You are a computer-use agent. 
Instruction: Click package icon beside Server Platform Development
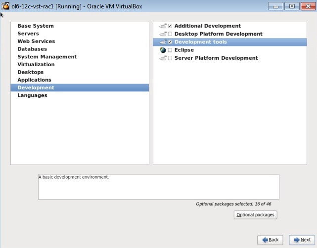pyautogui.click(x=163, y=58)
